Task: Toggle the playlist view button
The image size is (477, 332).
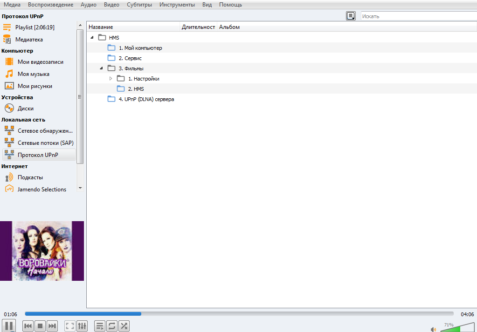Action: [100, 326]
